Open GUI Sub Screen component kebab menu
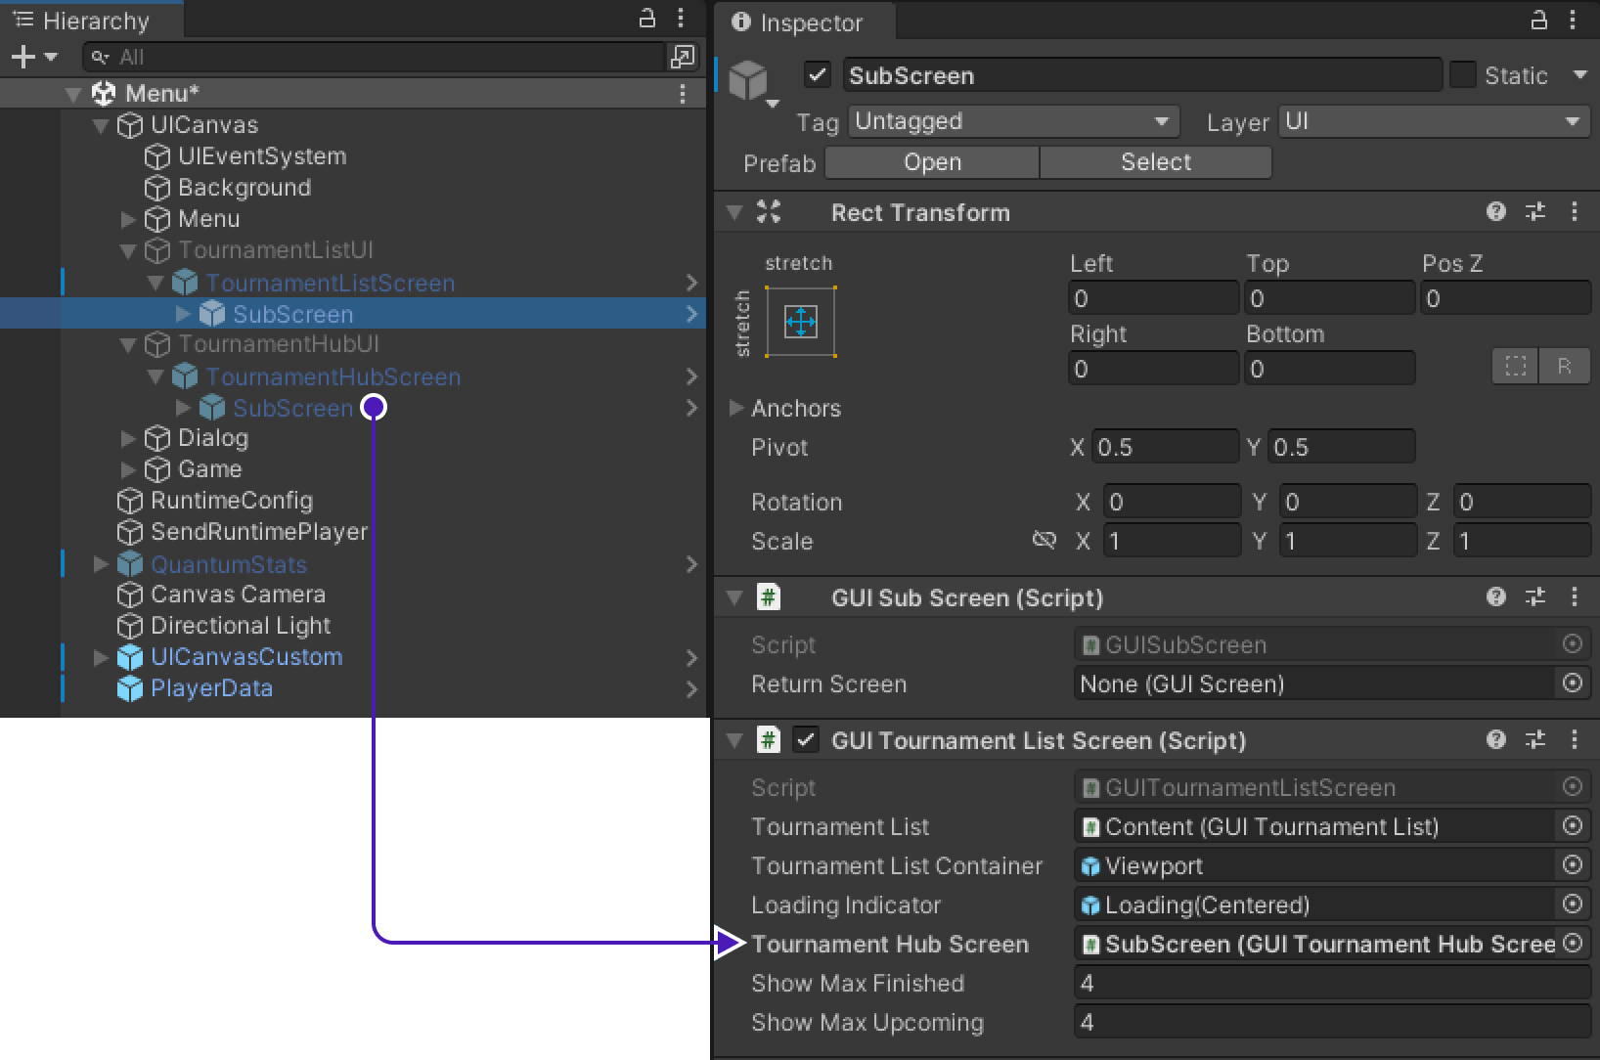The image size is (1600, 1060). (1575, 597)
